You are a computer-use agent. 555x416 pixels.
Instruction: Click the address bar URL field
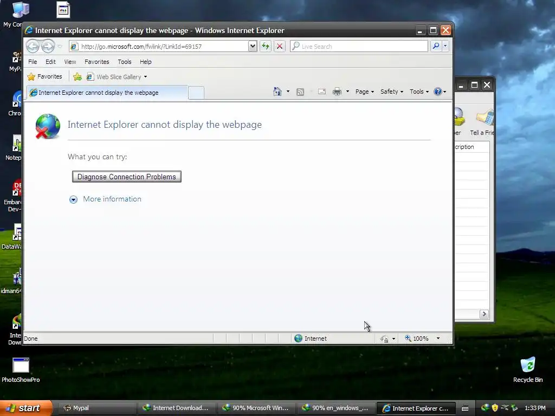point(159,47)
